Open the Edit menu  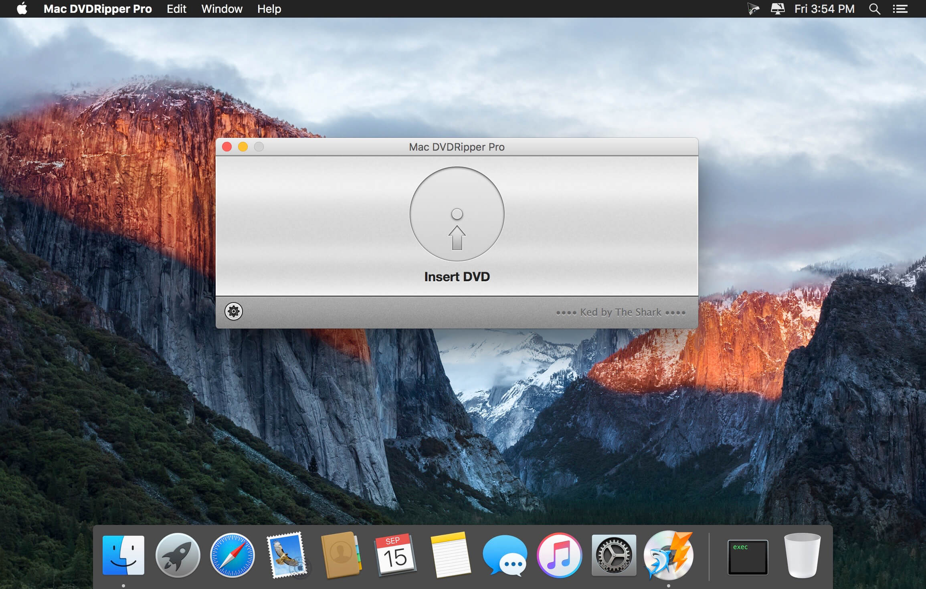176,9
